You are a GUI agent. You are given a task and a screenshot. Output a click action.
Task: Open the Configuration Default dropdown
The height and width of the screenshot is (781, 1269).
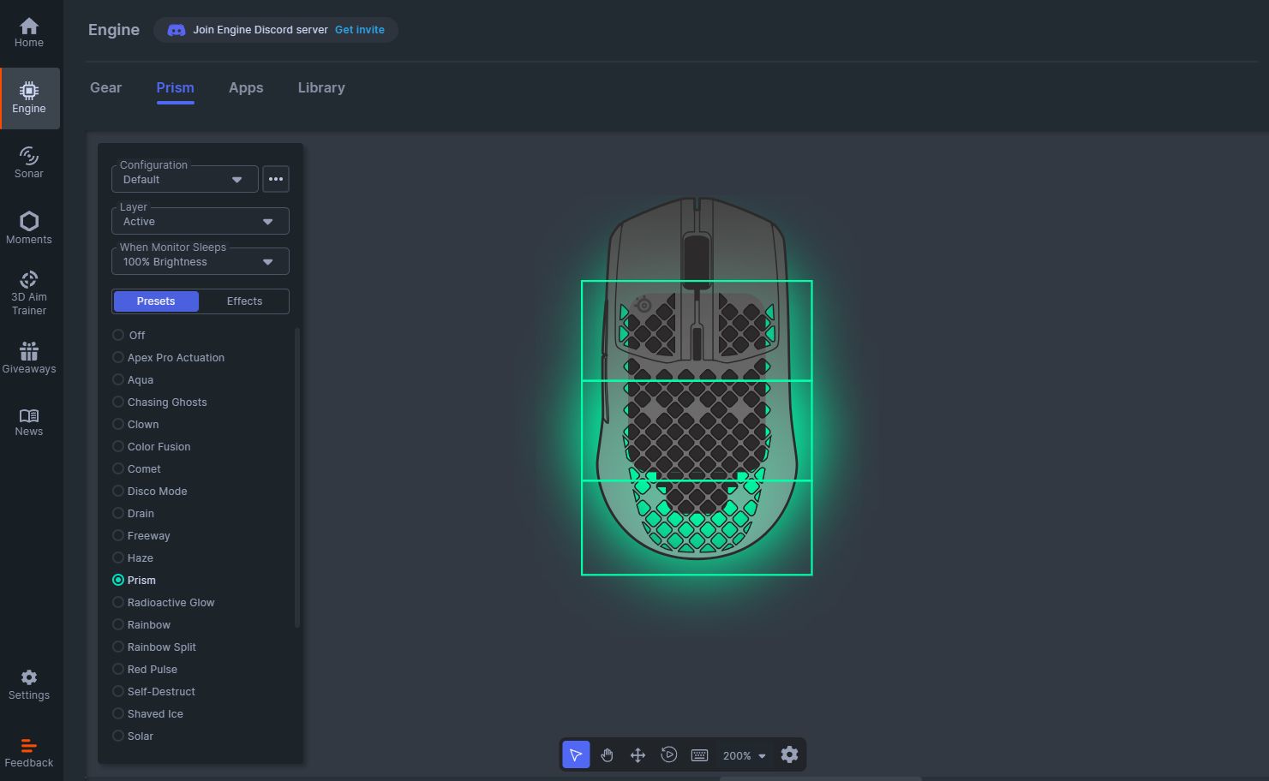(x=185, y=179)
